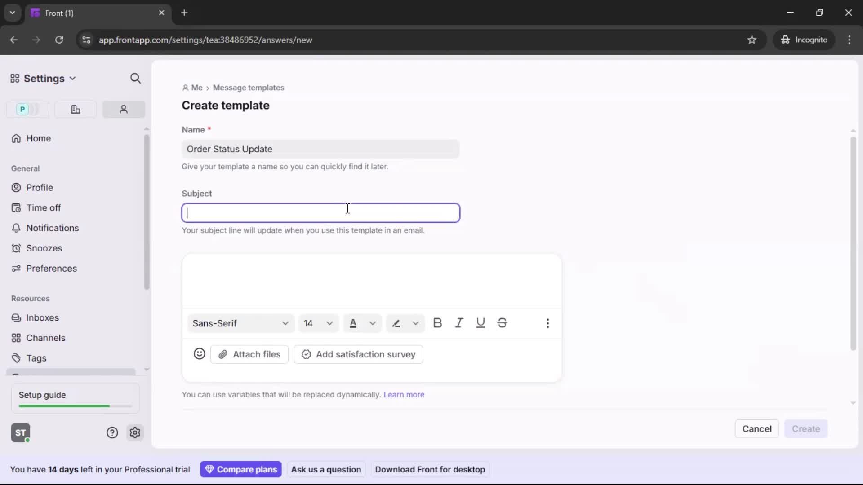Apply underline formatting
The image size is (863, 485).
click(481, 323)
